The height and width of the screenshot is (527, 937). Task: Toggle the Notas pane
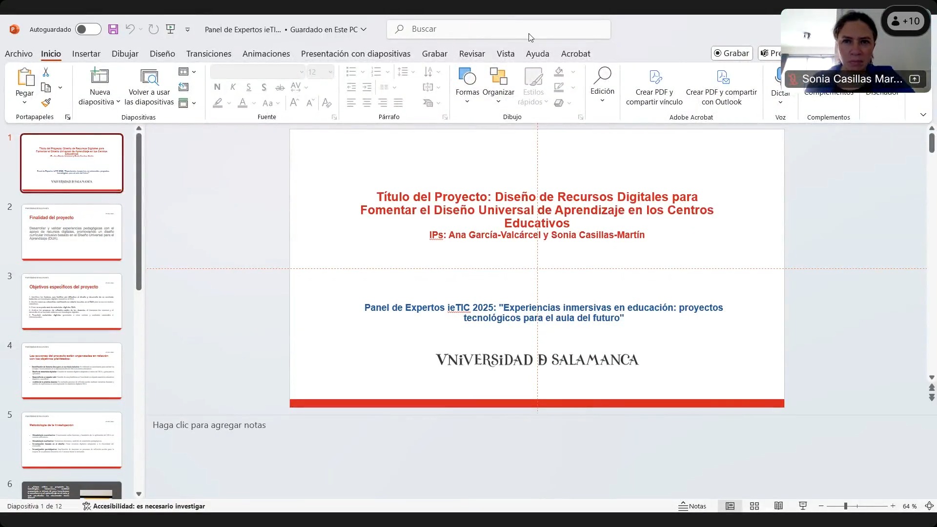[x=693, y=506]
